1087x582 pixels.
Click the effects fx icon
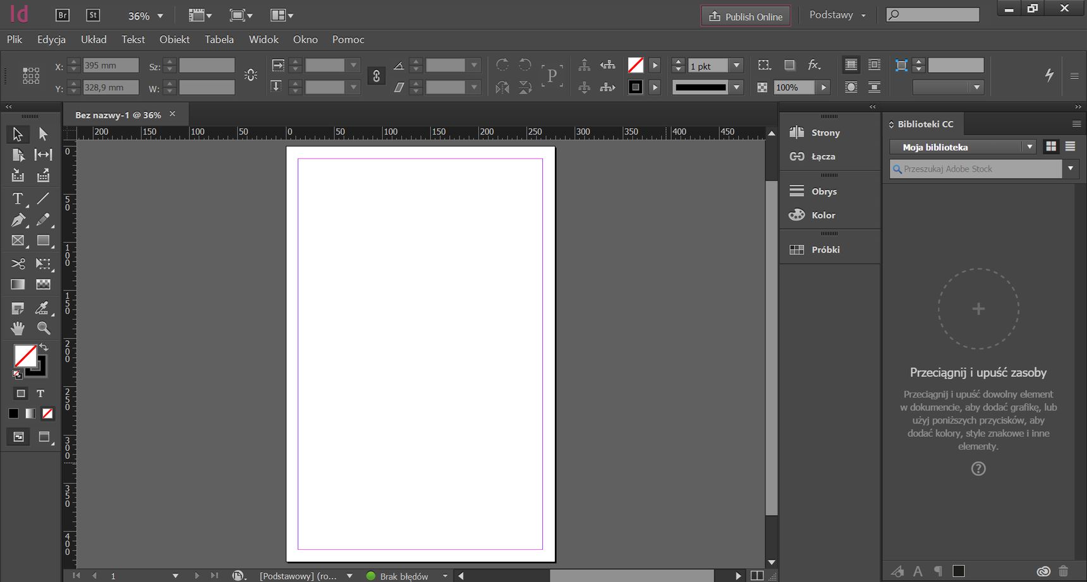click(815, 65)
